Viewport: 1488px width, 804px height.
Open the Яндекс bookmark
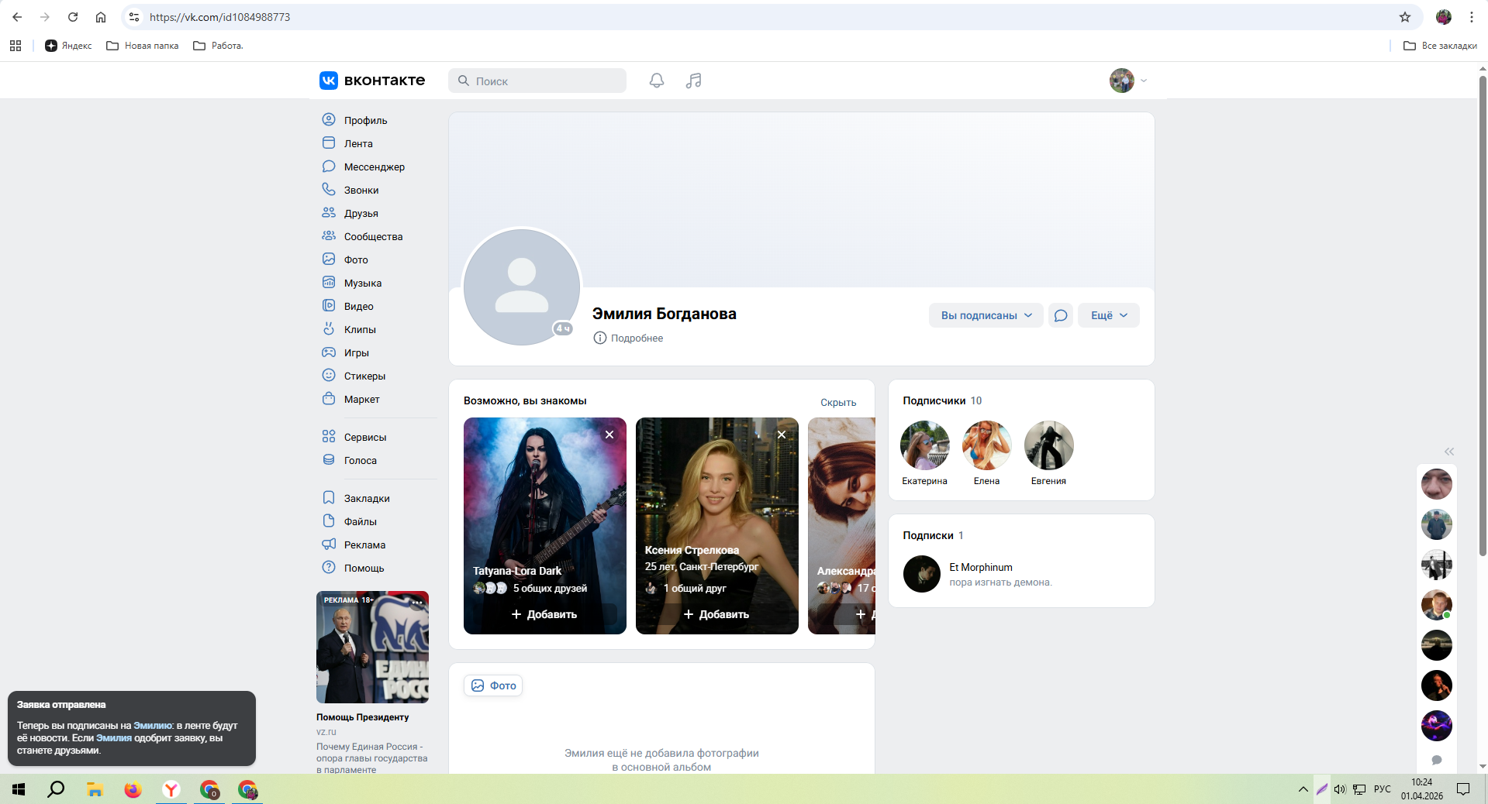tap(68, 46)
